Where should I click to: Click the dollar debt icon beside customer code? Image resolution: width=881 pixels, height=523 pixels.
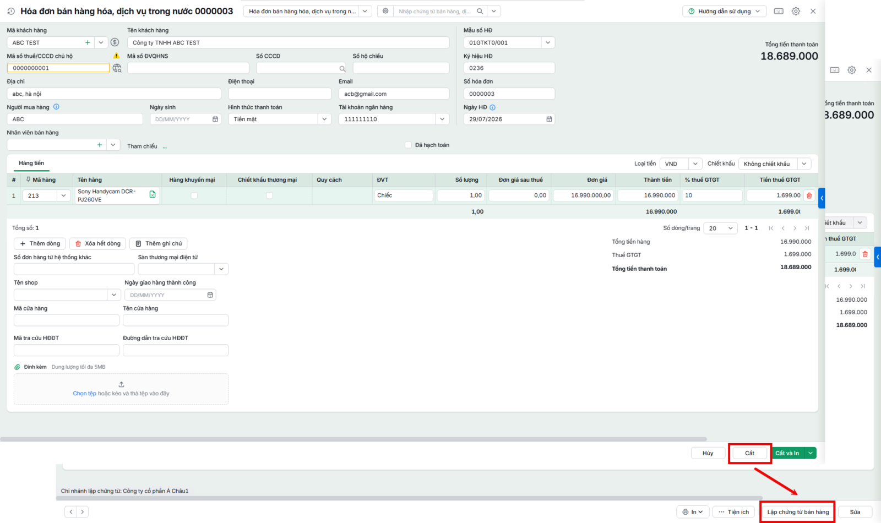click(115, 42)
